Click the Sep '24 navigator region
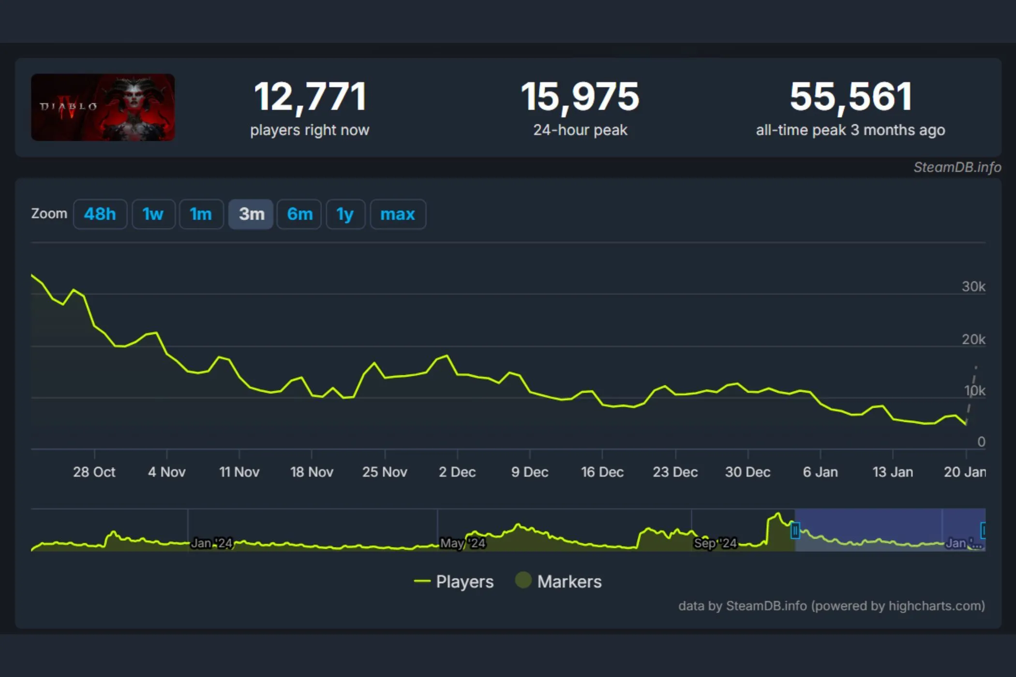 pos(715,543)
